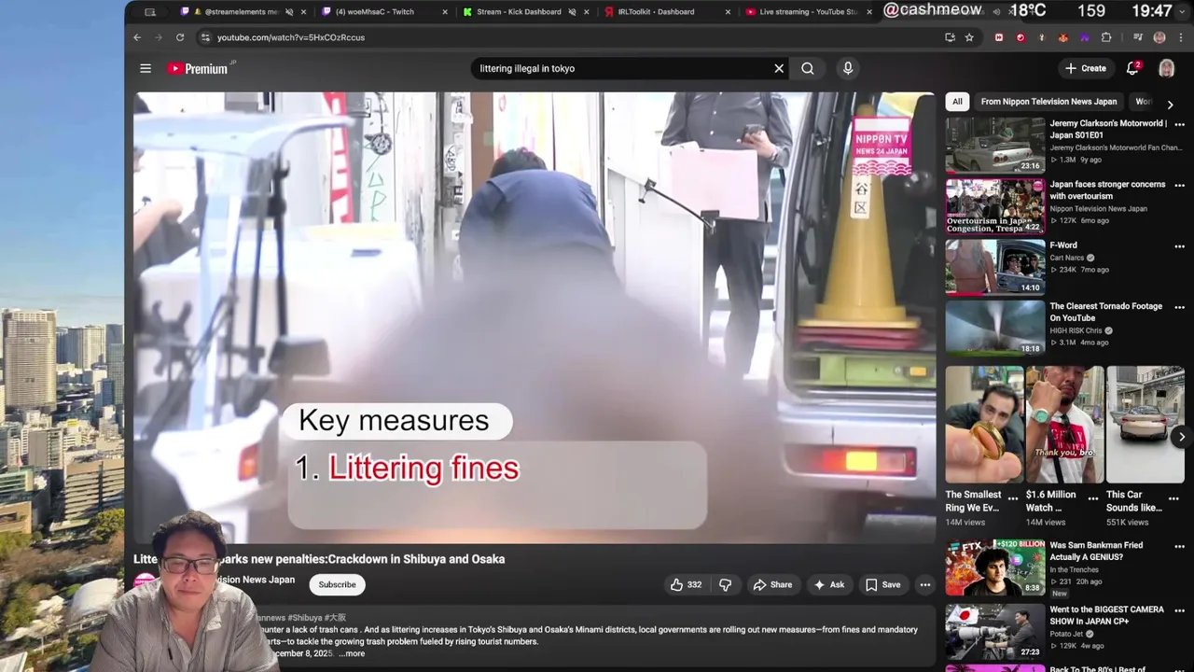
Task: Click the first red extension icon
Action: click(x=999, y=37)
